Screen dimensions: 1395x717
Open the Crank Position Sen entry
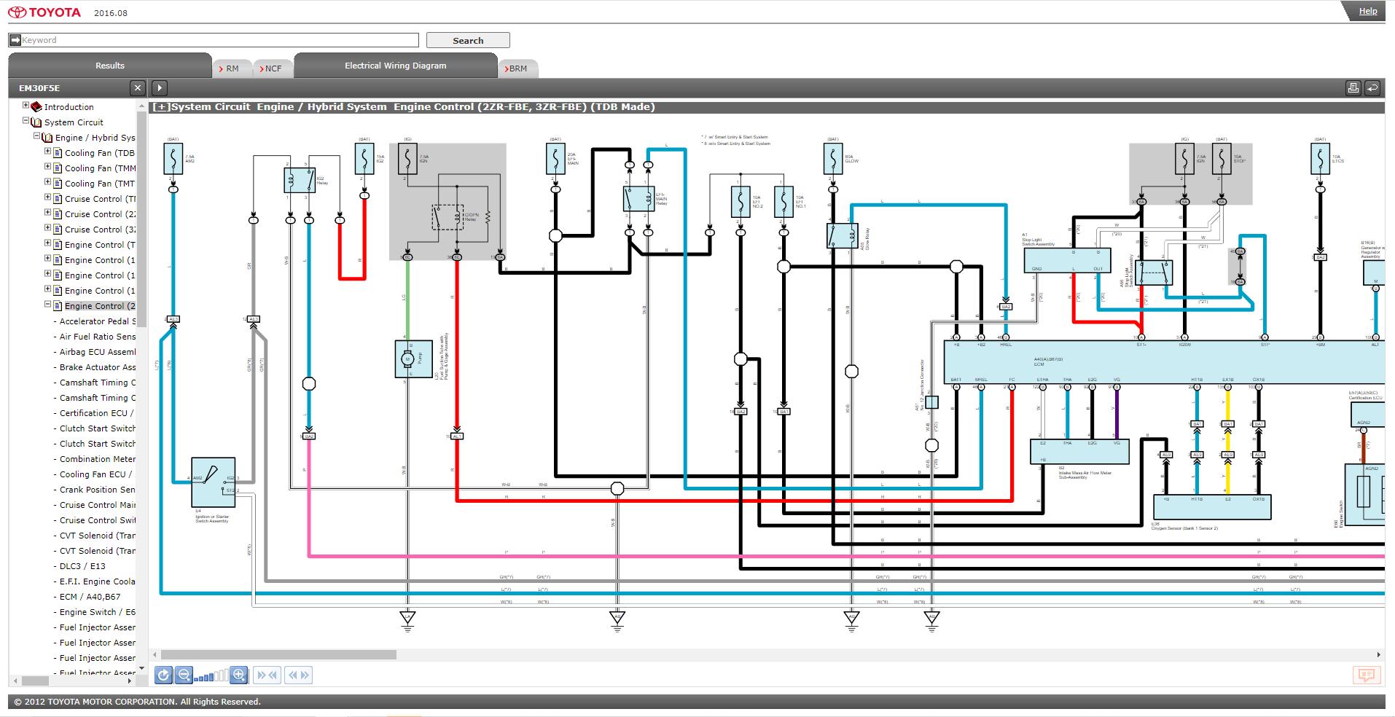(98, 490)
